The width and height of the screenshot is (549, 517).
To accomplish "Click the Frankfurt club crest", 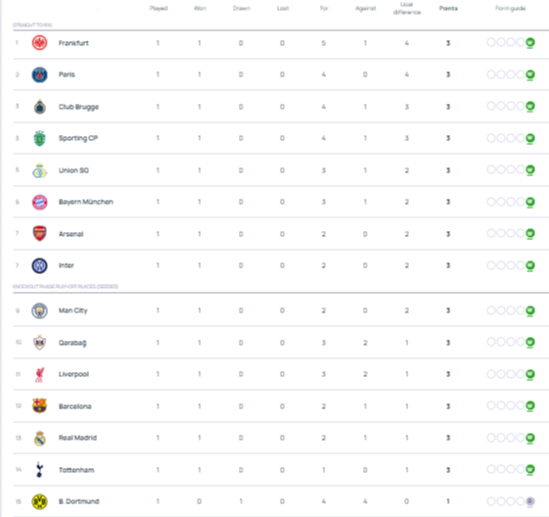I will tap(39, 43).
